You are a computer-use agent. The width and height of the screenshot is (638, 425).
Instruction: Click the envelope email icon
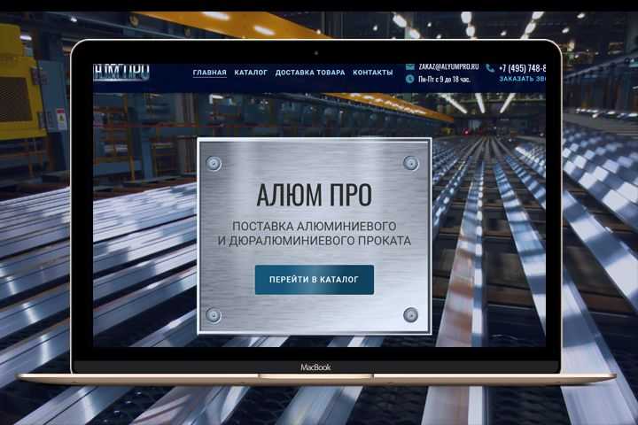coord(410,66)
